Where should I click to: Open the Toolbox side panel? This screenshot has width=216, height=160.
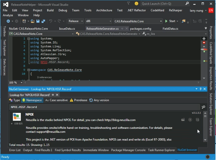tap(4, 31)
